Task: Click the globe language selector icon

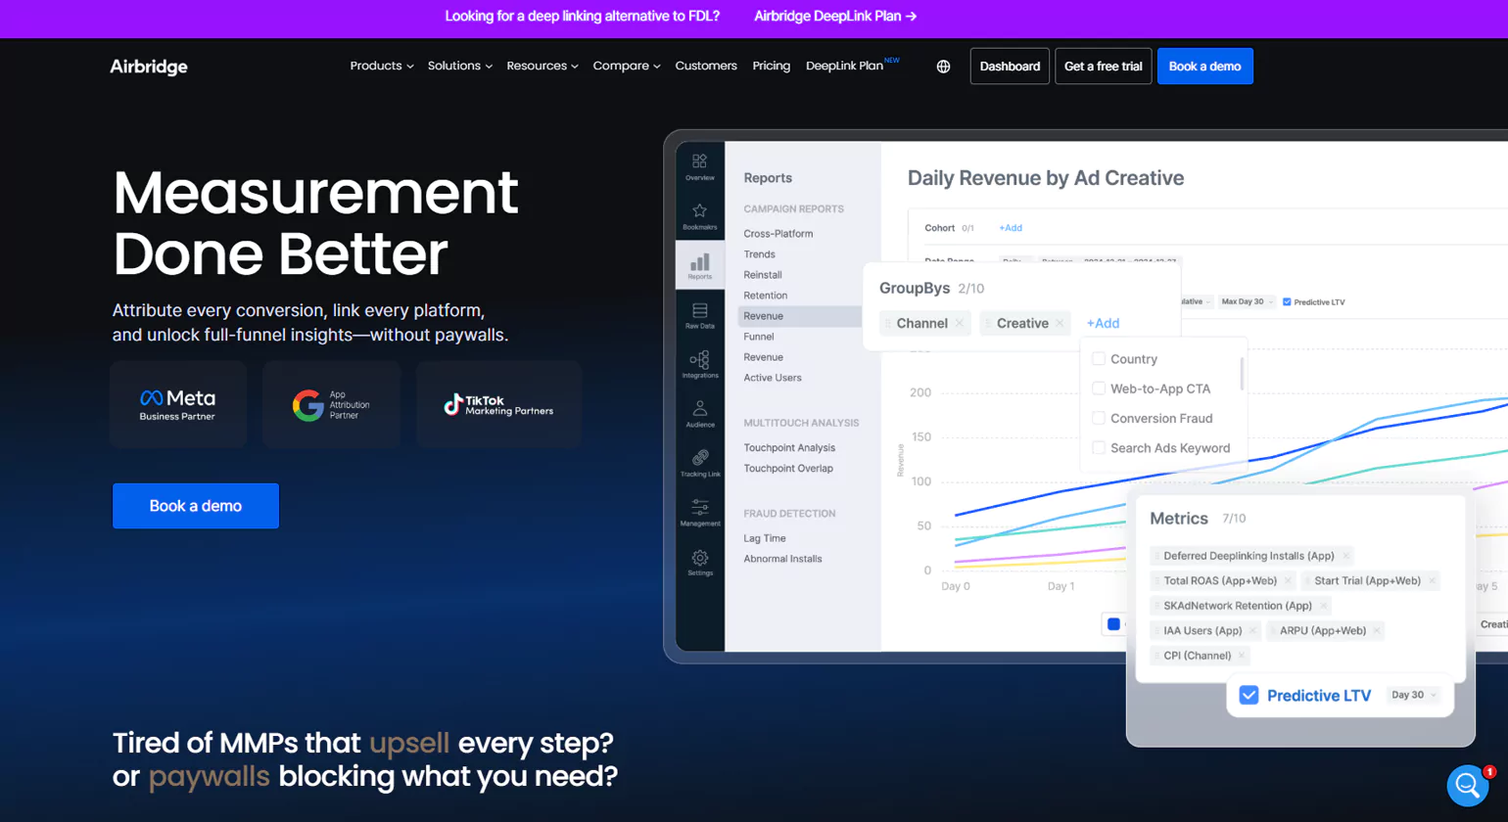Action: point(943,67)
